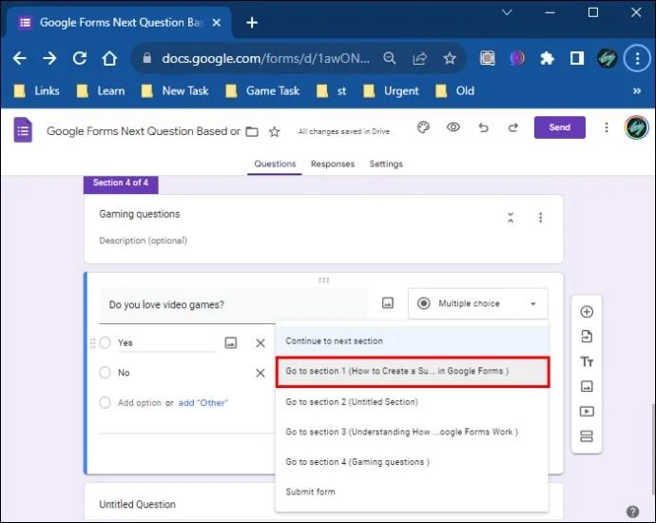The width and height of the screenshot is (656, 523).
Task: Remove the No option
Action: click(x=260, y=373)
